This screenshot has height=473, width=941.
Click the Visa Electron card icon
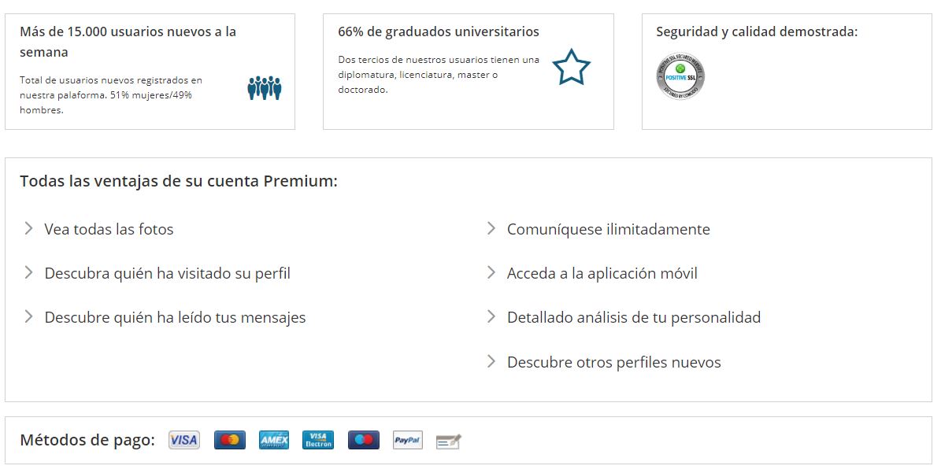318,440
